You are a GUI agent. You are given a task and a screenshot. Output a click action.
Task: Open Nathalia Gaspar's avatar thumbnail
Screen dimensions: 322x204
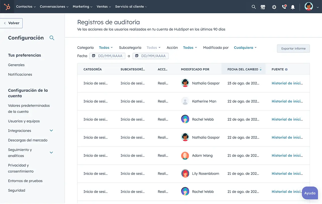[185, 83]
